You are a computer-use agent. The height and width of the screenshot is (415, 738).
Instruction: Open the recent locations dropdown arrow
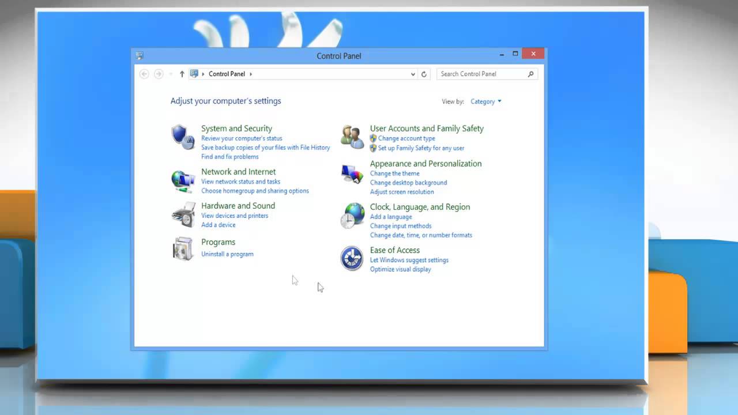[171, 74]
